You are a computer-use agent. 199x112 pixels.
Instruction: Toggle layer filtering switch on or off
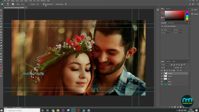tap(184, 64)
